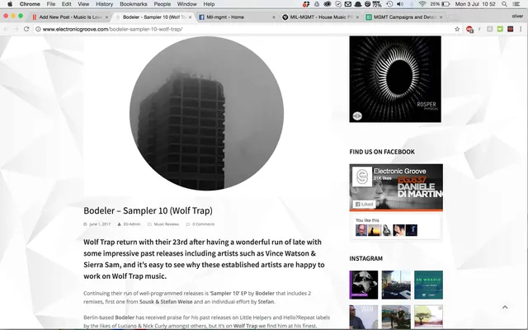Switch to MIL-MGMT House Music tab
Image resolution: width=528 pixels, height=330 pixels.
[x=320, y=17]
